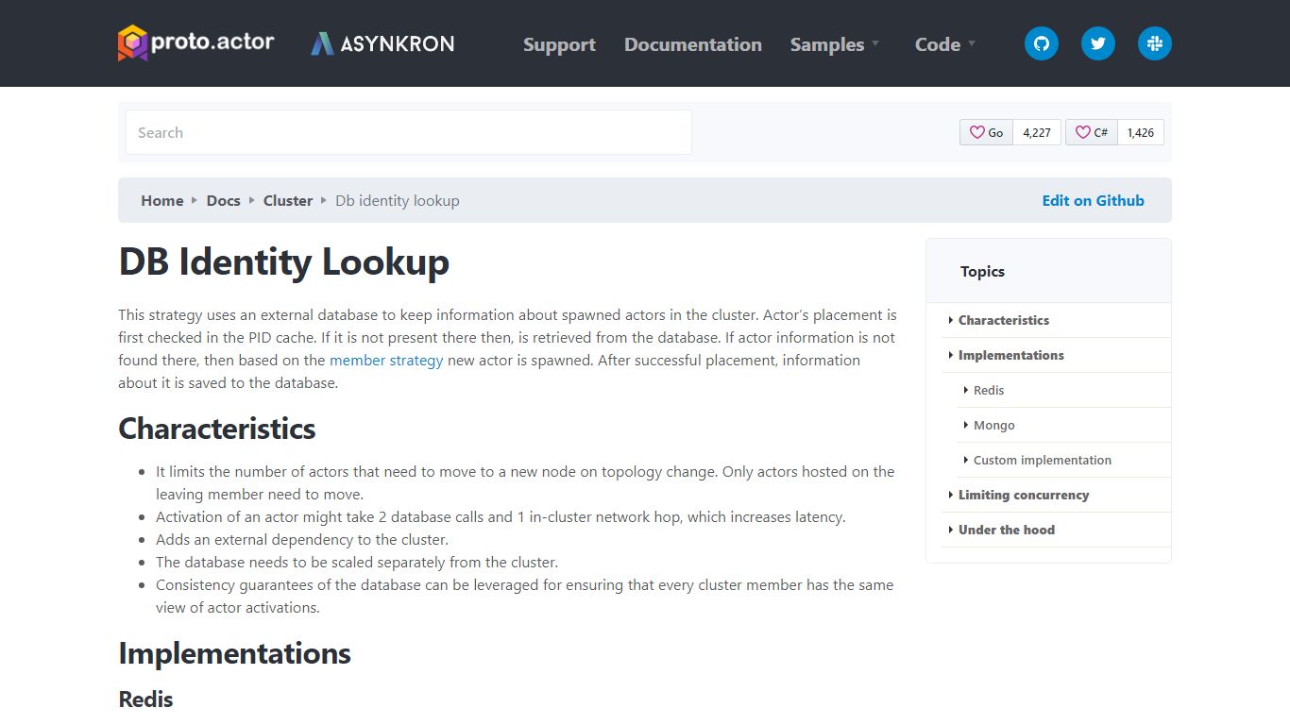
Task: Click the Go star count 4,227
Action: click(1037, 132)
